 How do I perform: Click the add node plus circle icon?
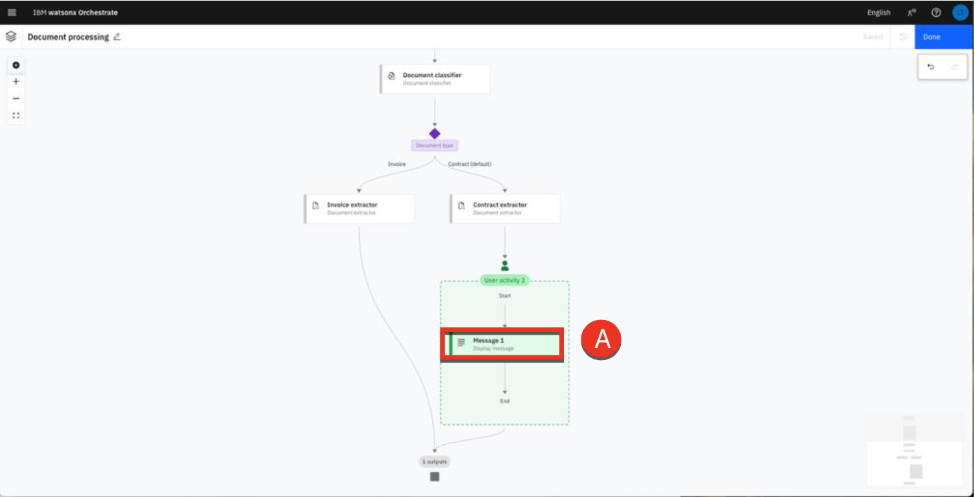pyautogui.click(x=16, y=65)
